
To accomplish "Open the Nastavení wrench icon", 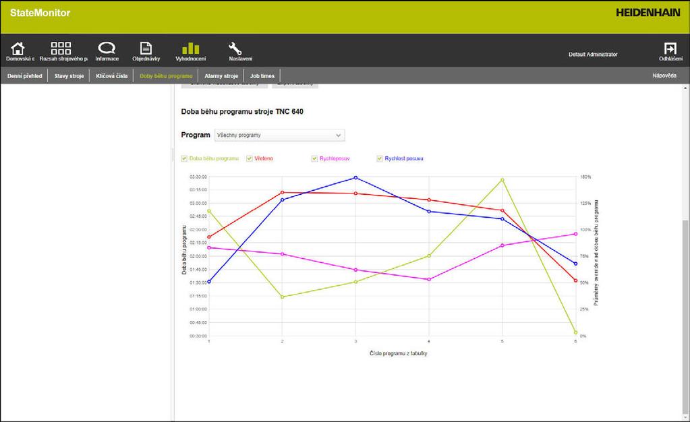I will point(235,49).
